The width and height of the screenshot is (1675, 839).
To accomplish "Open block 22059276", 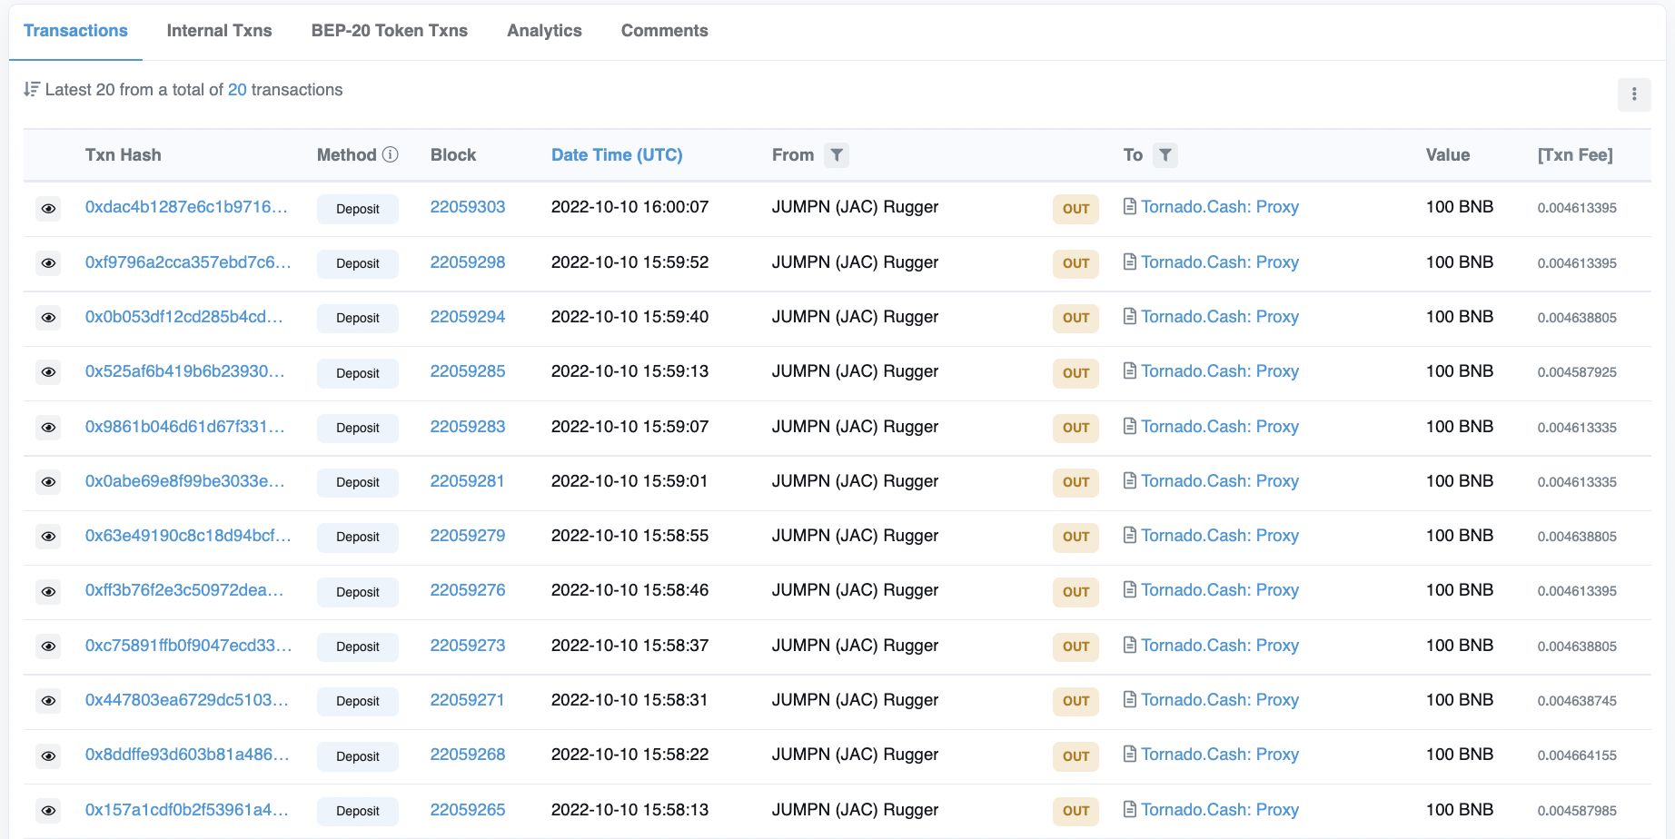I will coord(468,590).
